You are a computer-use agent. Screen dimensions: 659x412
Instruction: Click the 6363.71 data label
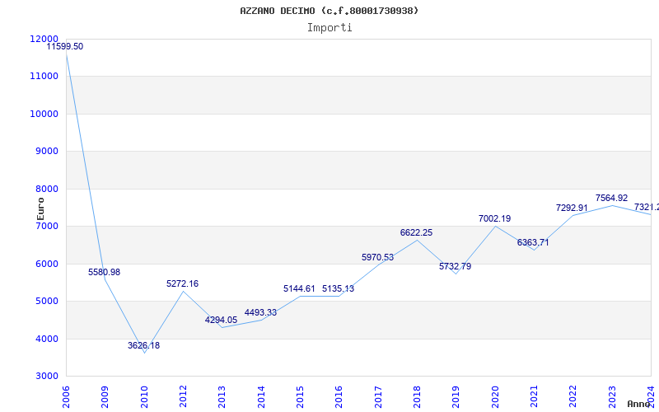pyautogui.click(x=533, y=243)
